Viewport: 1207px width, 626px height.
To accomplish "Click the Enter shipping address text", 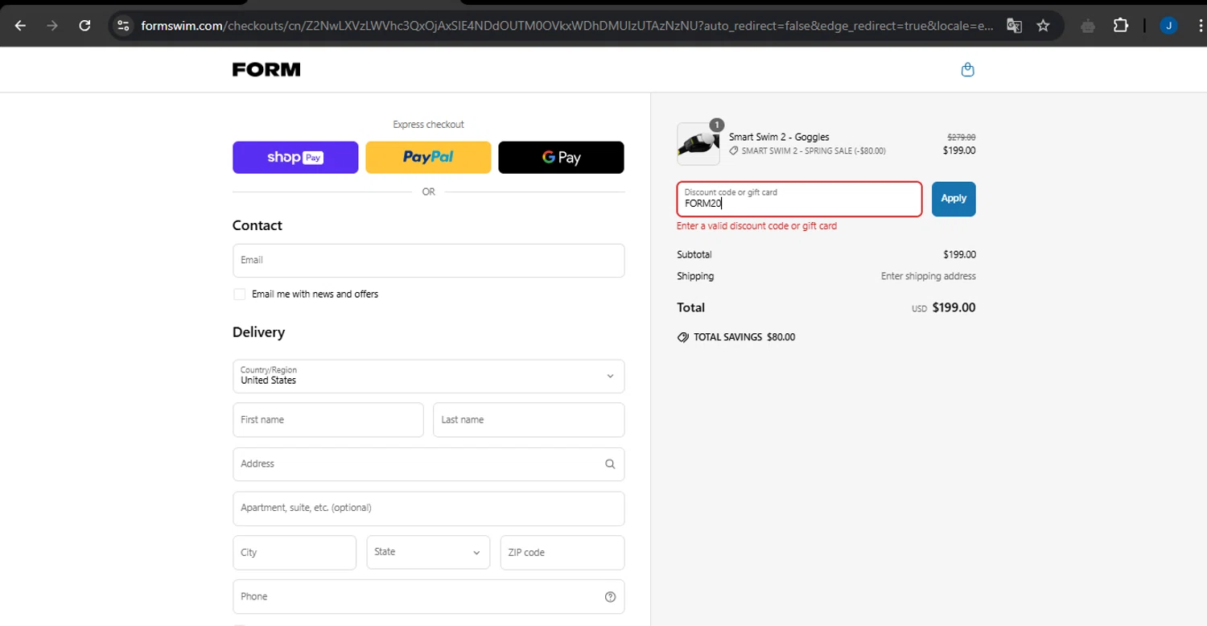I will (929, 276).
